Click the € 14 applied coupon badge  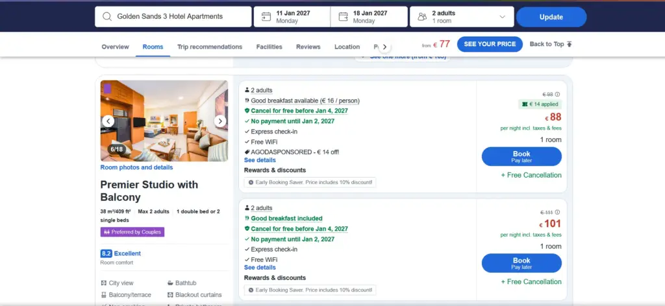(x=540, y=104)
